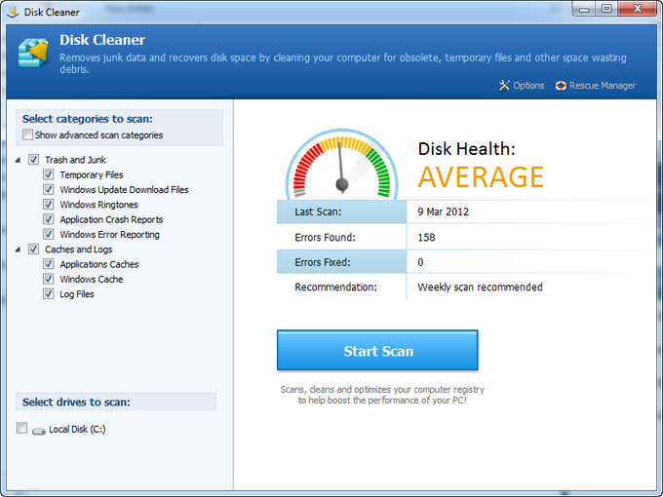Enable Show advanced scan categories checkbox

click(x=28, y=135)
